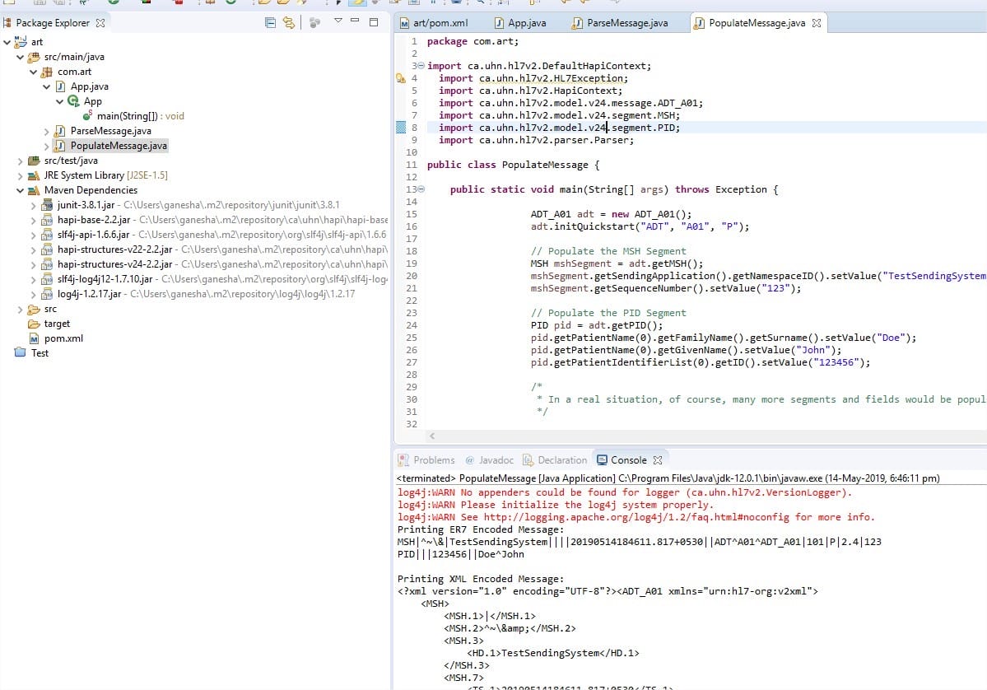Close the Console view

click(x=658, y=460)
